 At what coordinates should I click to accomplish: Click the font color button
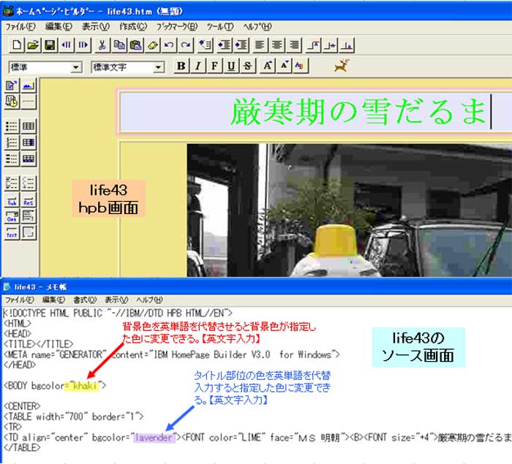pos(300,66)
